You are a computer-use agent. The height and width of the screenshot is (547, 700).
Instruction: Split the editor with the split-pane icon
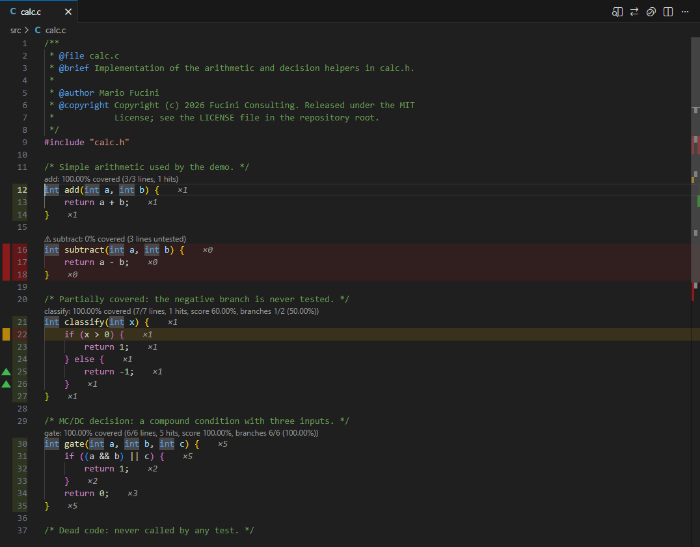(668, 12)
